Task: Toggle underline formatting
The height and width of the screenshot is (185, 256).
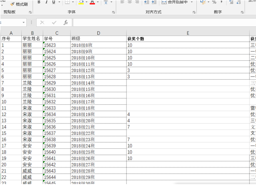Action: [54, 2]
